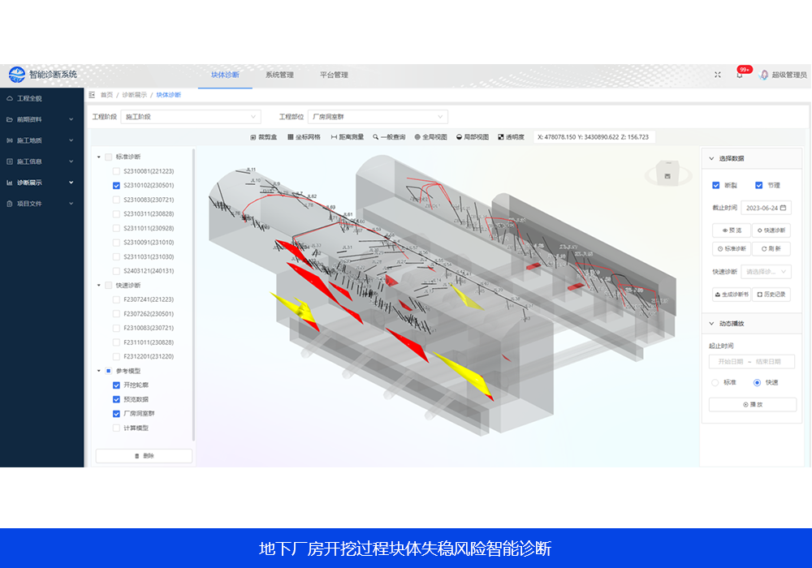The height and width of the screenshot is (568, 812).
Task: Enable the 坐标网格 coordinate grid tool
Action: point(304,137)
